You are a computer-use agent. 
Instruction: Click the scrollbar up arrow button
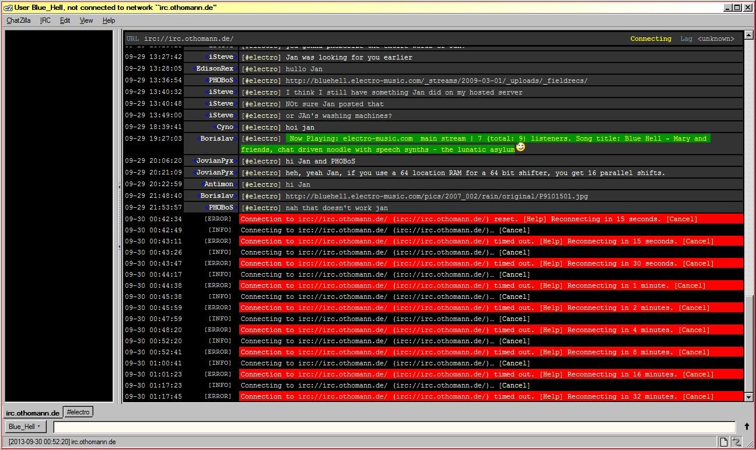click(749, 35)
